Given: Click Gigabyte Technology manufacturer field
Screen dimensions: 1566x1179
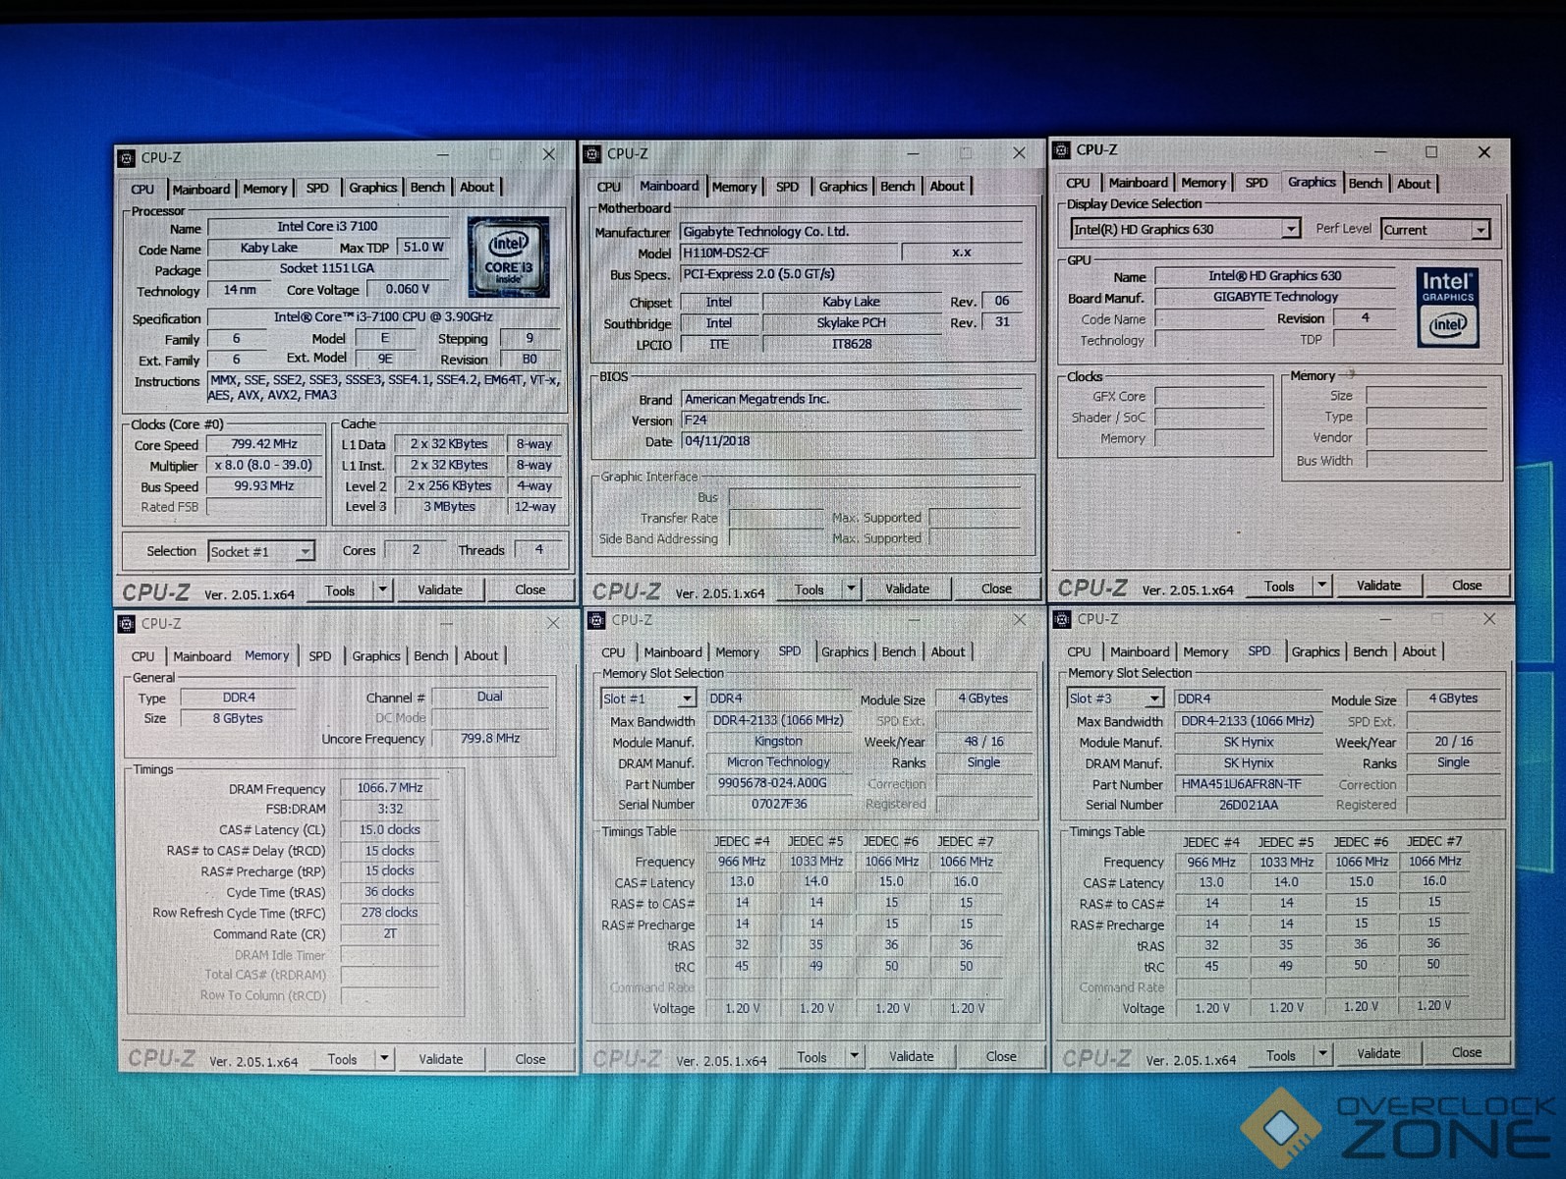Looking at the screenshot, I should tap(852, 232).
